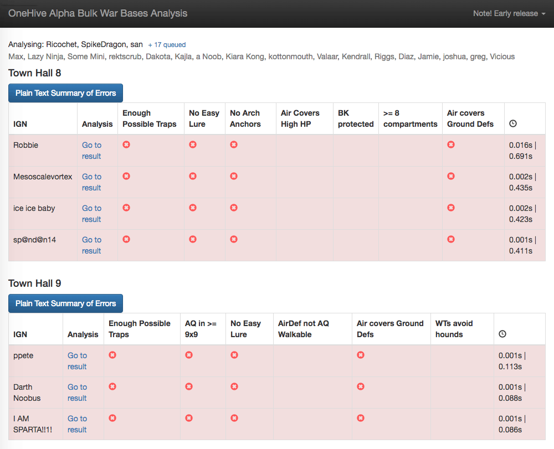The image size is (554, 449).
Task: Click ppete's No Easy Lure error icon
Action: click(234, 355)
